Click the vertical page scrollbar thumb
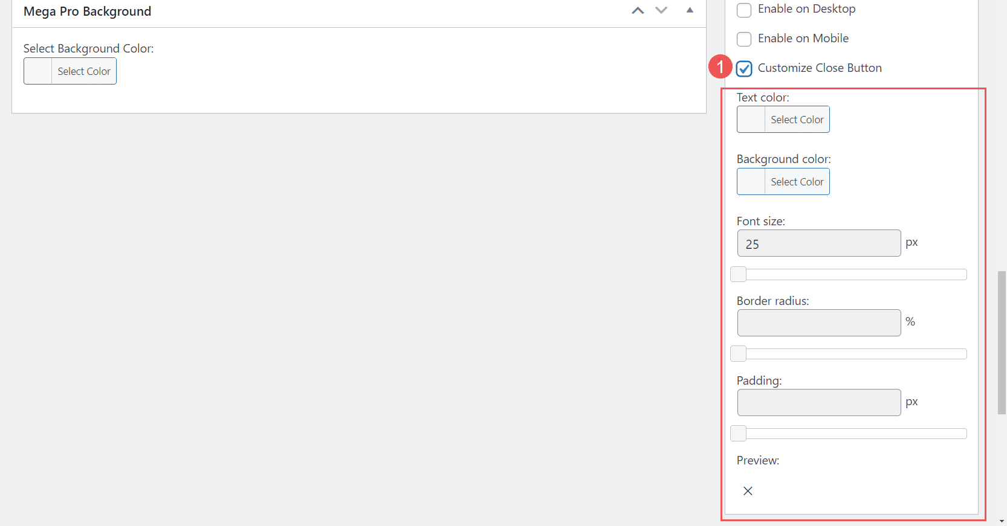The height and width of the screenshot is (526, 1007). point(1002,342)
